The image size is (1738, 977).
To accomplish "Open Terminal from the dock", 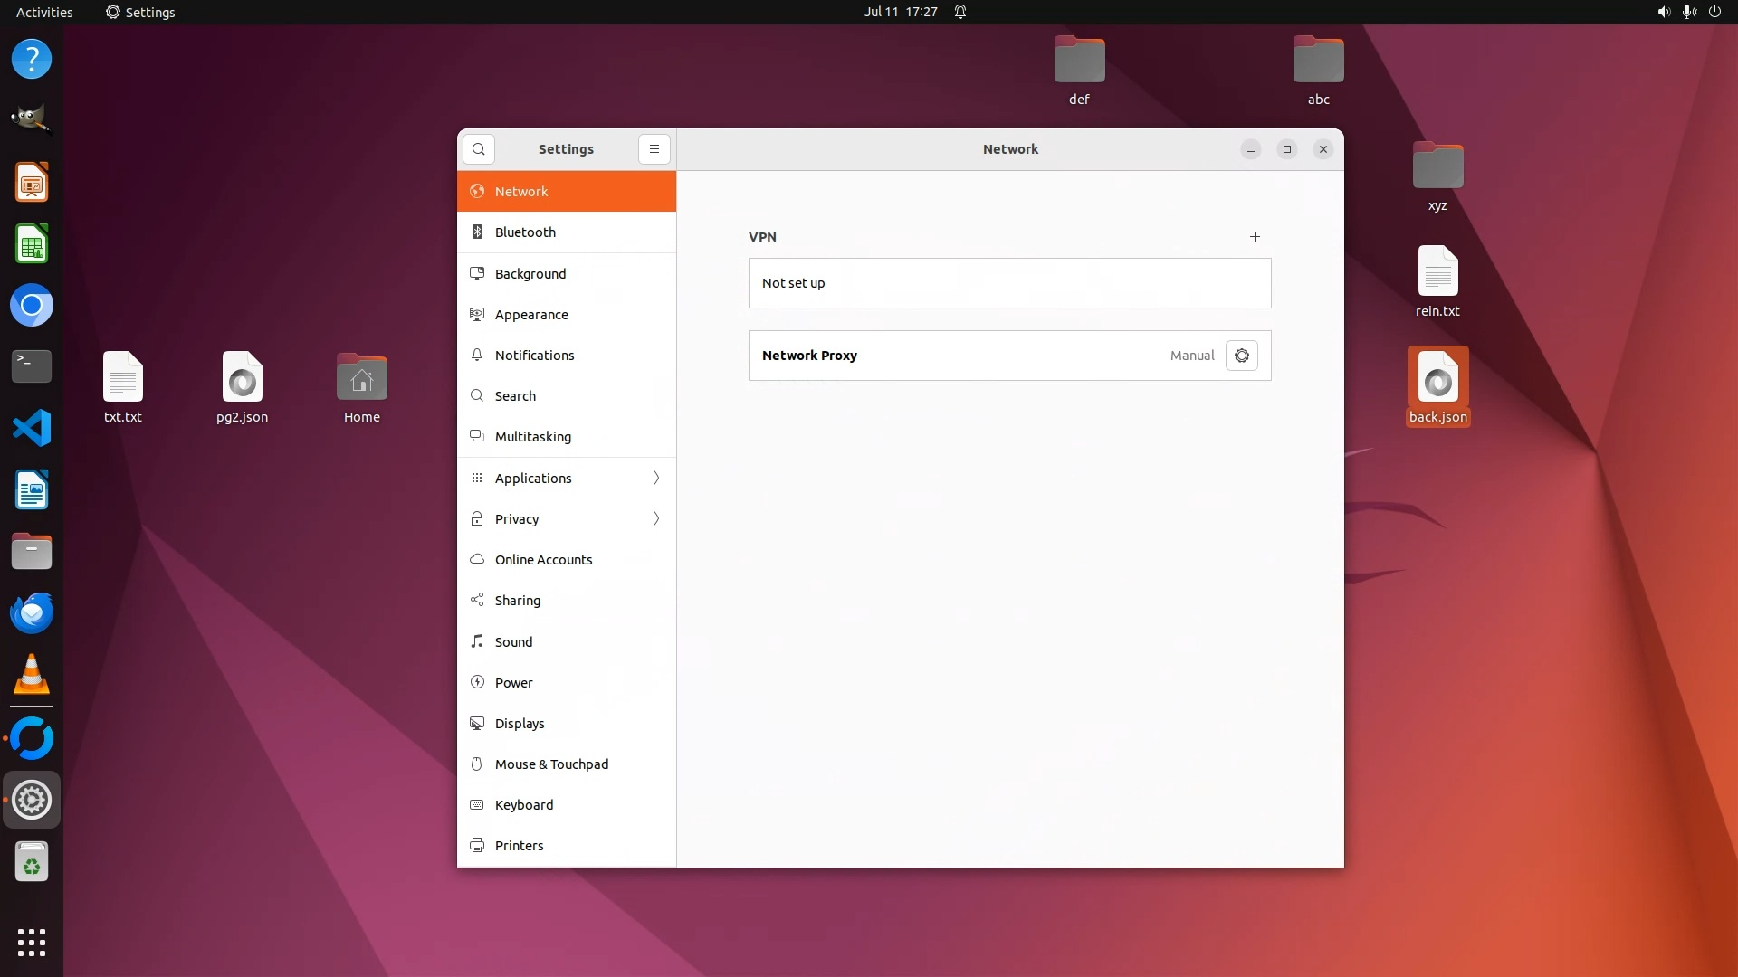I will [32, 366].
